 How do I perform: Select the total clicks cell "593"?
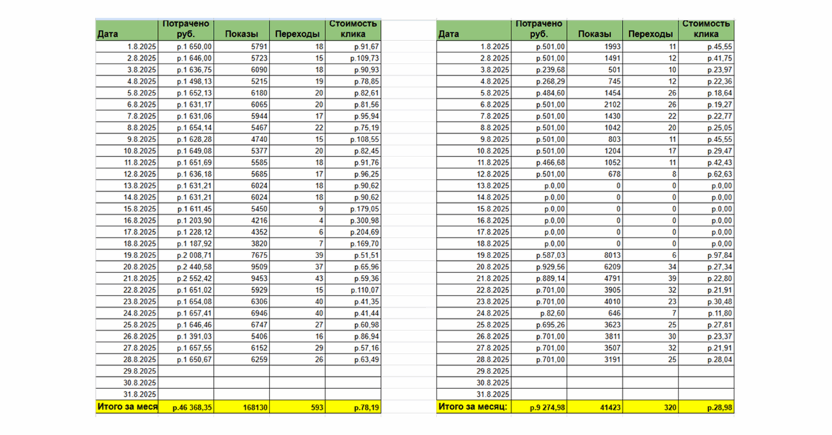pyautogui.click(x=297, y=407)
